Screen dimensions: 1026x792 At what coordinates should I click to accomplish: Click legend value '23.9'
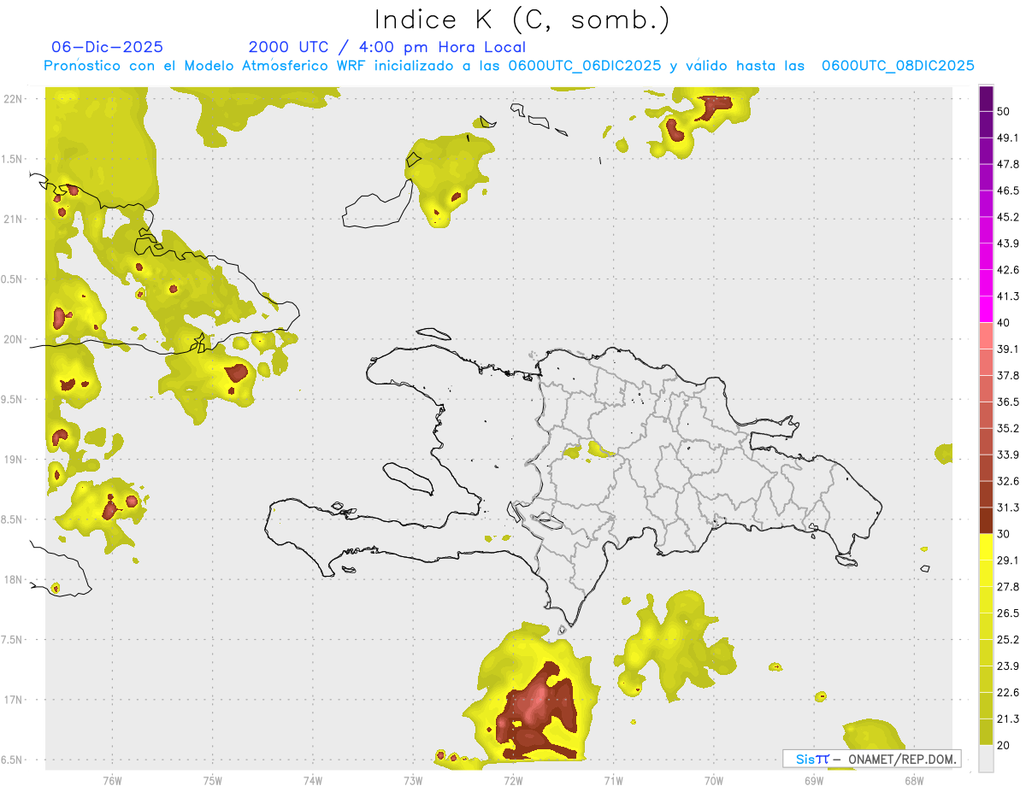point(1007,666)
